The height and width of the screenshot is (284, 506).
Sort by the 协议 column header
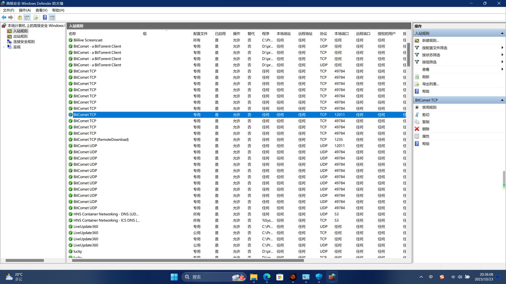tap(326, 34)
